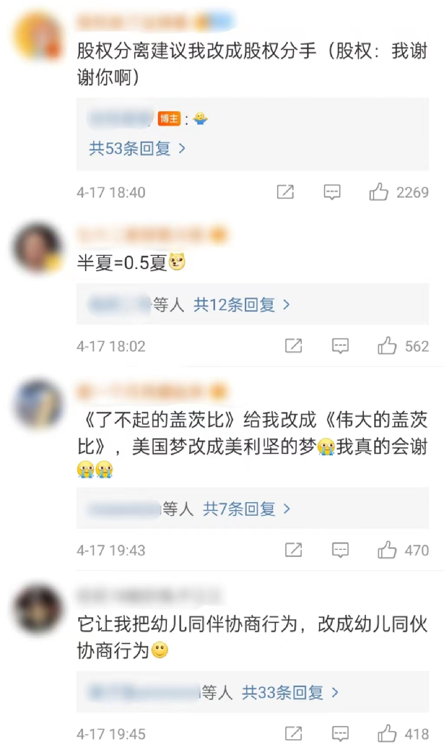Share the comment posted at 18:40
Image resolution: width=444 pixels, height=750 pixels.
click(285, 192)
